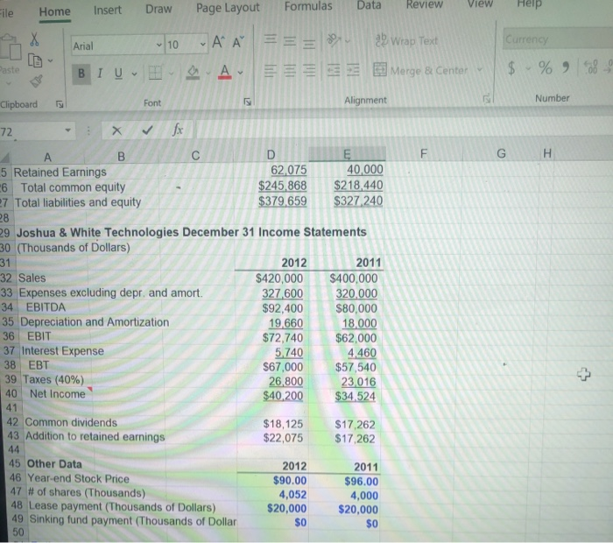Click the Paste clipboard icon
Image resolution: width=613 pixels, height=543 pixels.
tap(11, 47)
